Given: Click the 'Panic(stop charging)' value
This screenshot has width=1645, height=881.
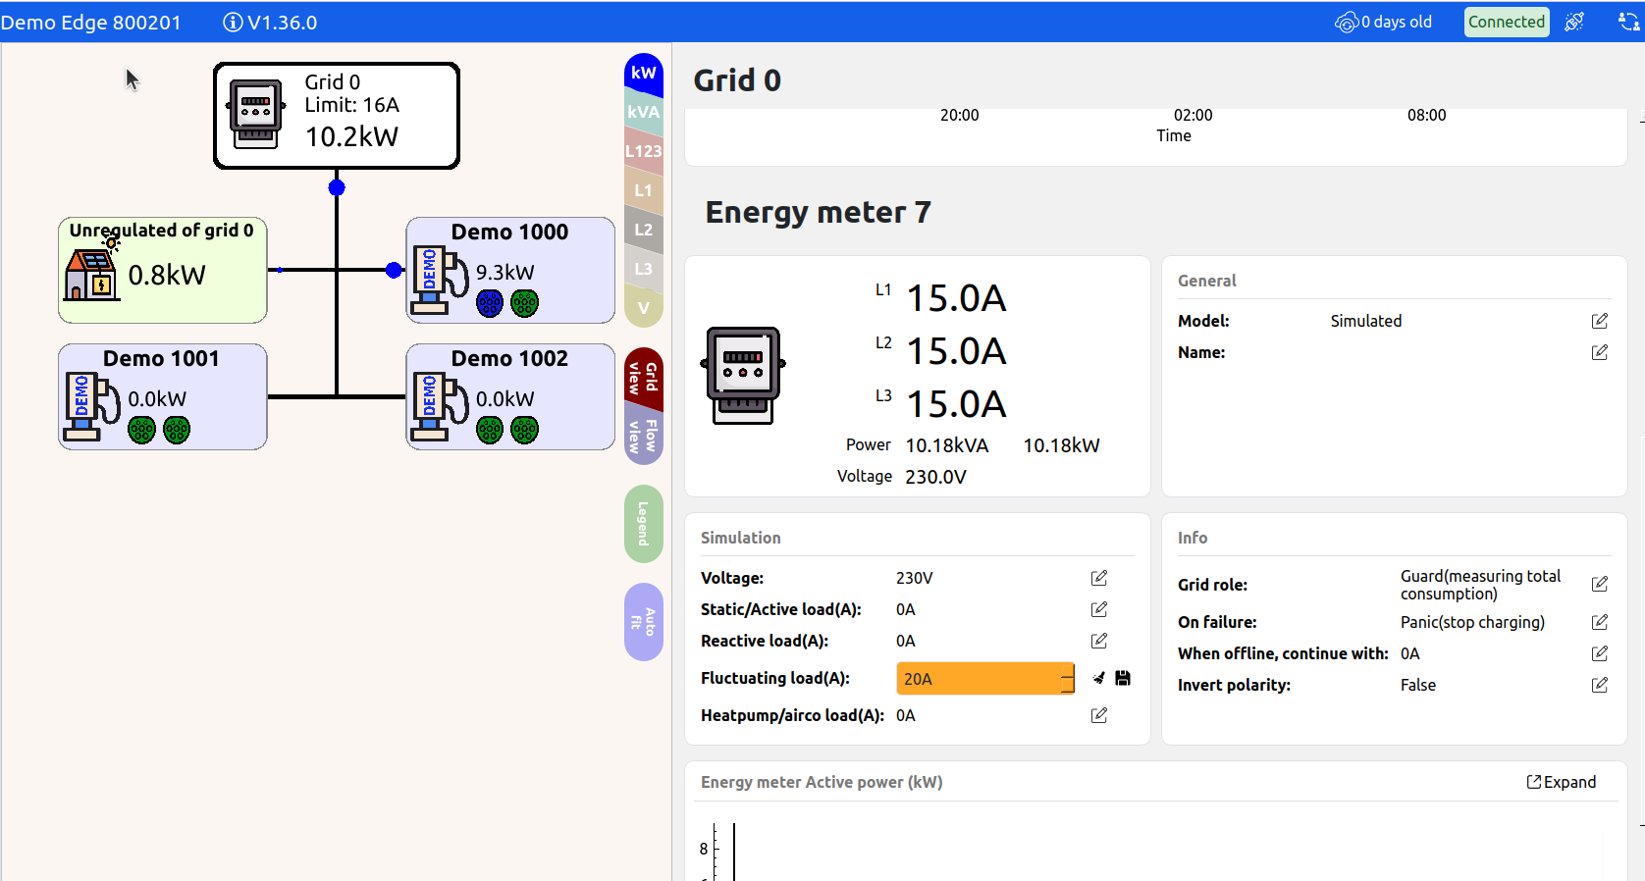Looking at the screenshot, I should tap(1472, 622).
